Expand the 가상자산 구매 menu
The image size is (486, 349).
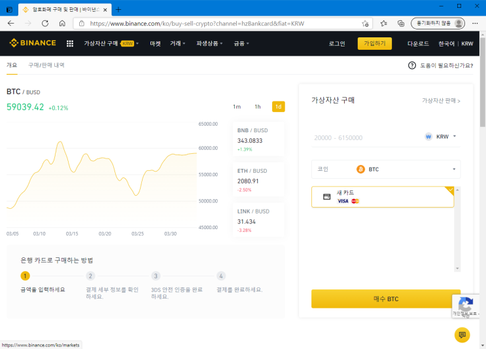tap(111, 43)
